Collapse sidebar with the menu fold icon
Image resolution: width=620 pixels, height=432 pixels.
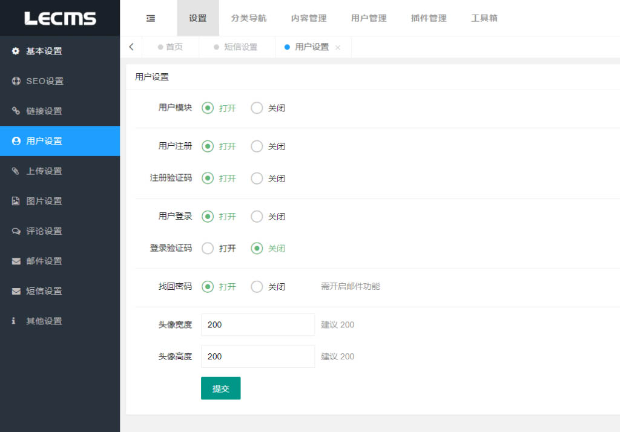pos(151,18)
